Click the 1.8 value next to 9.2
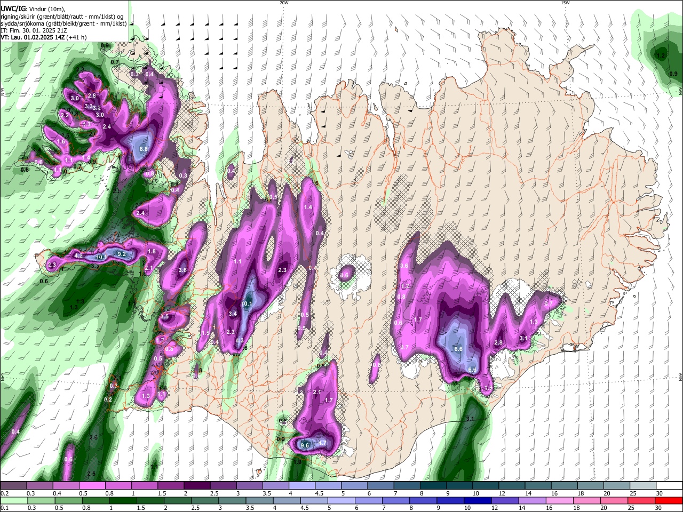Viewport: 683px width, 512px height. pos(152,251)
